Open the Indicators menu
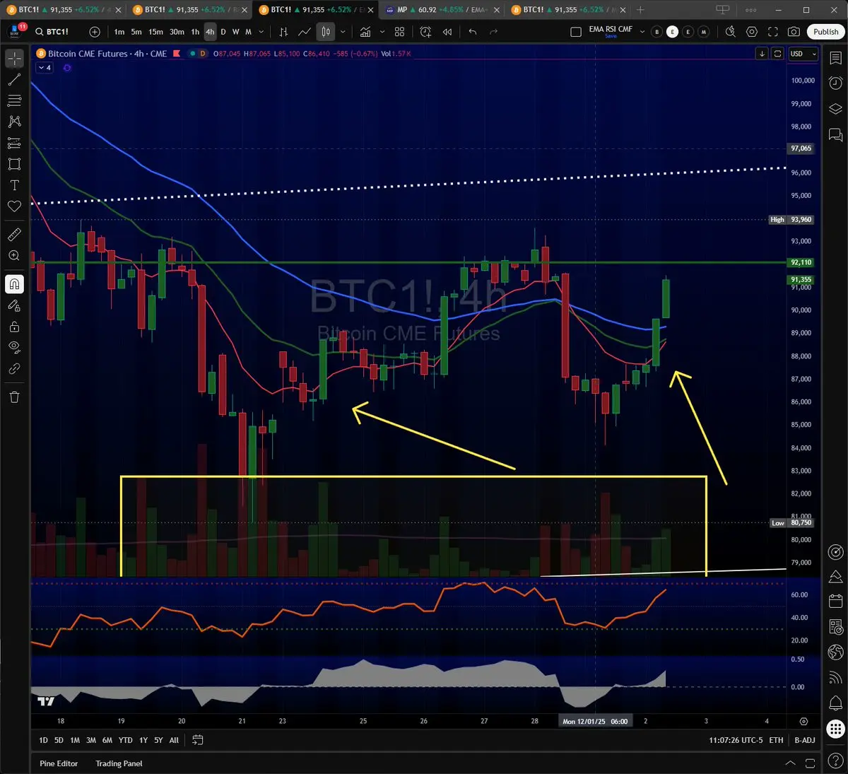Image resolution: width=848 pixels, height=774 pixels. [x=365, y=32]
